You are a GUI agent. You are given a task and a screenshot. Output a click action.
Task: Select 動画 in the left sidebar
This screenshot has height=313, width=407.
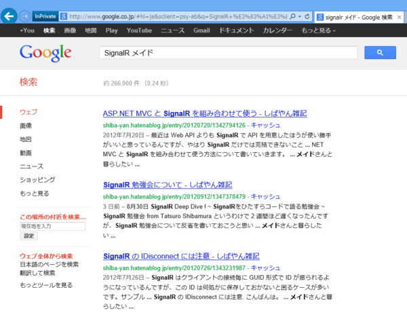pos(26,153)
